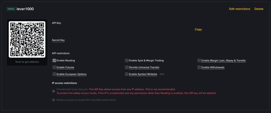Copy the API Key
The width and height of the screenshot is (271, 113).
tap(198, 30)
